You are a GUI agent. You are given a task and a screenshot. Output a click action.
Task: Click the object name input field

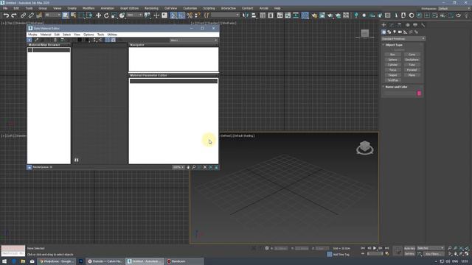(400, 93)
